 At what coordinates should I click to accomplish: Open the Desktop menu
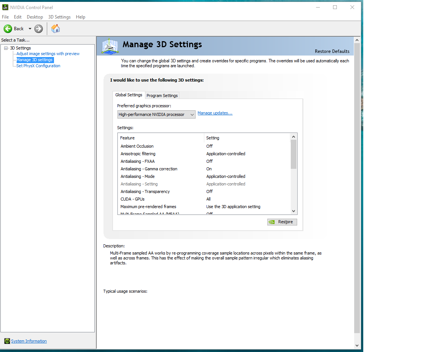point(35,17)
